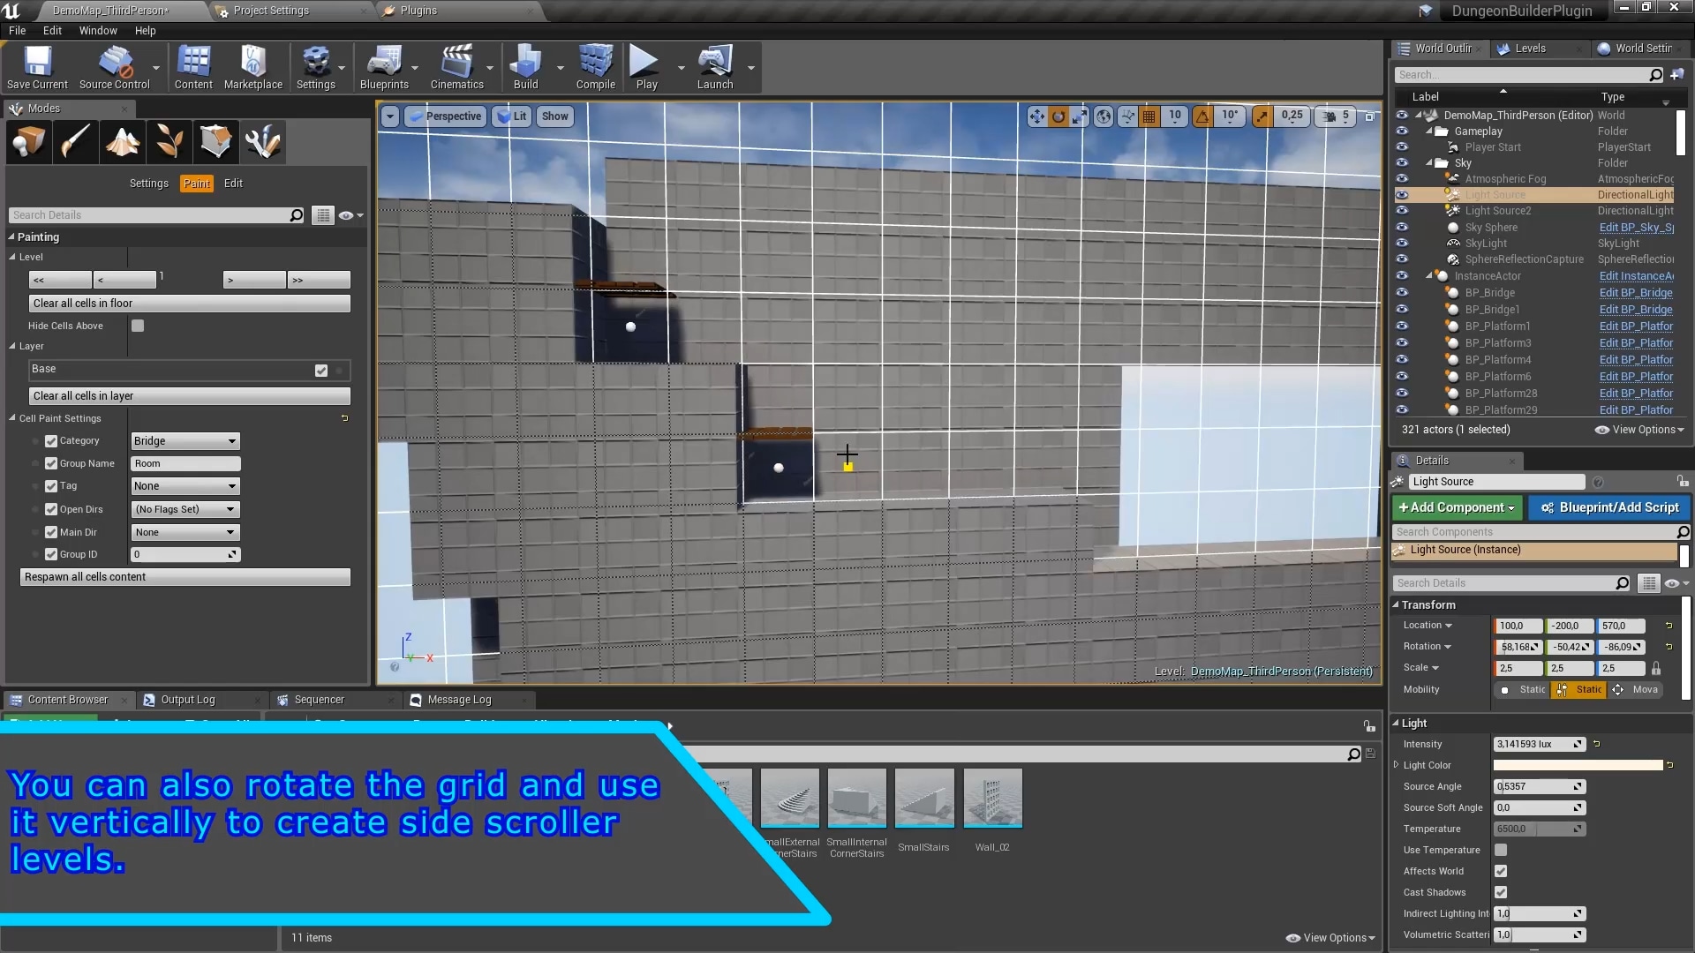Enable the Cast Shadows checkbox
This screenshot has width=1695, height=953.
pos(1501,892)
